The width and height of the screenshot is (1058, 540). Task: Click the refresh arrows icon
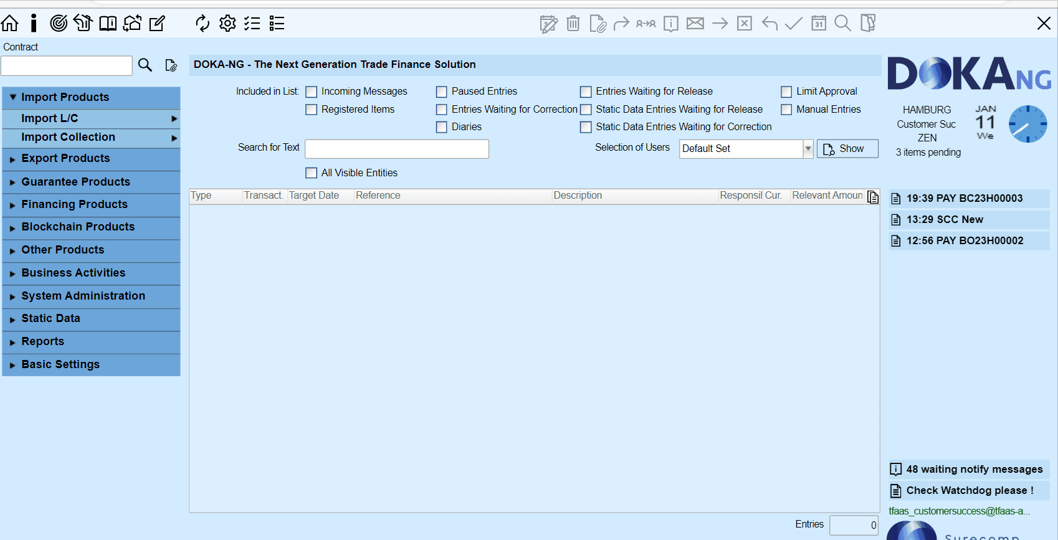click(x=203, y=24)
